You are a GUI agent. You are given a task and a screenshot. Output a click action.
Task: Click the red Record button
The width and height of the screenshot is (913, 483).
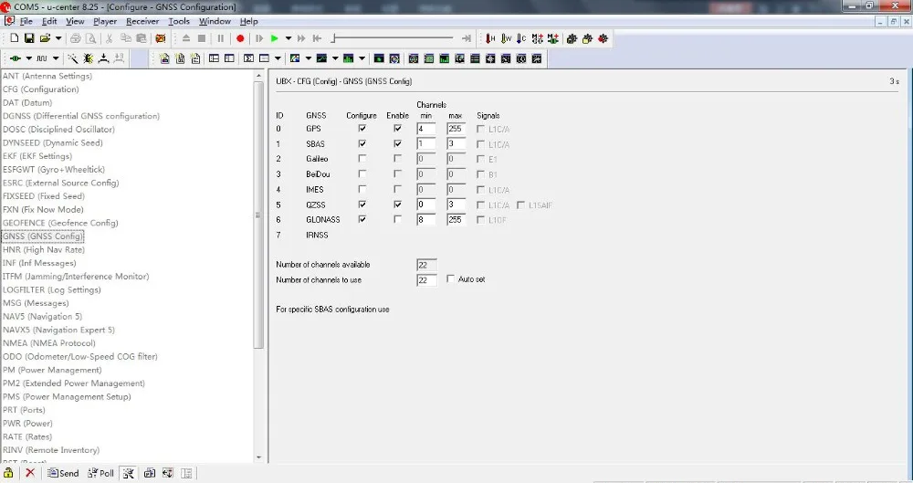(240, 38)
